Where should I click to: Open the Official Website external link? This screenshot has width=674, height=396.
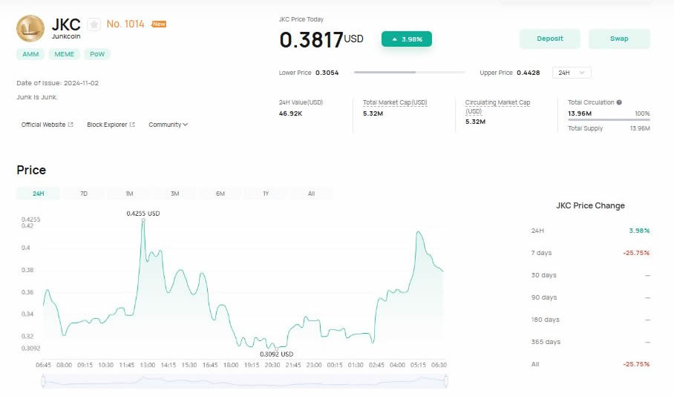pos(47,125)
